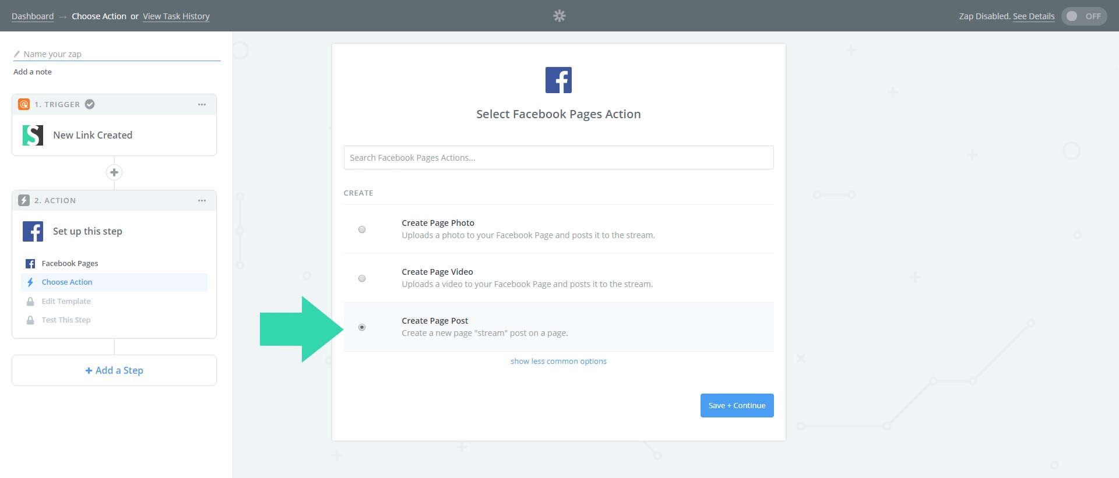The width and height of the screenshot is (1119, 478).
Task: Open the trigger step's three-dot menu
Action: tap(202, 104)
